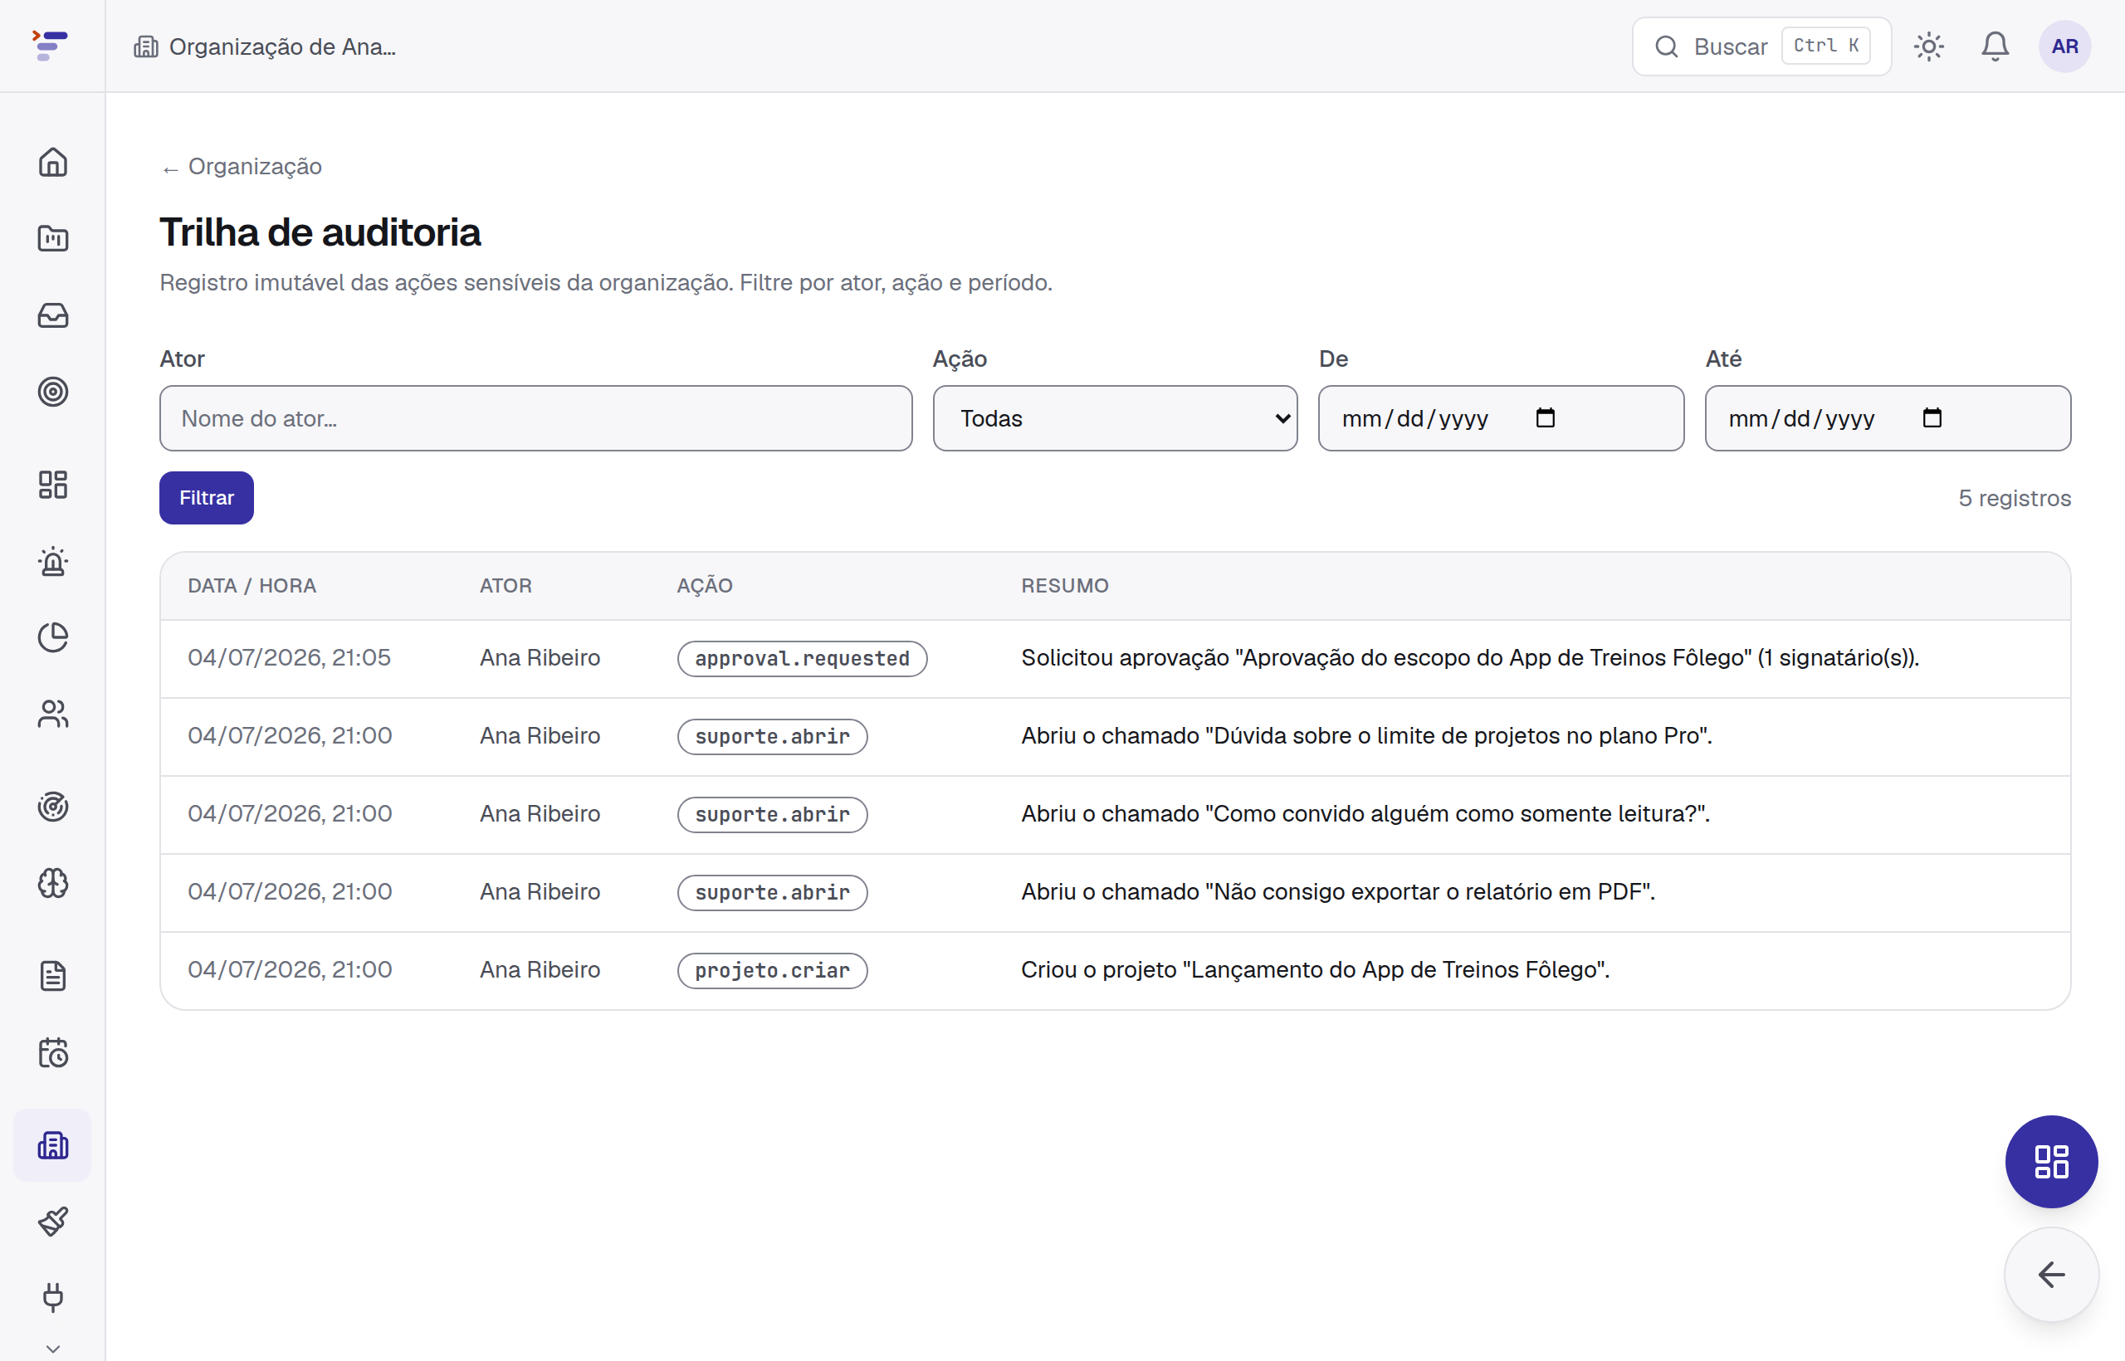The height and width of the screenshot is (1361, 2125).
Task: Open the people team icon in the sidebar
Action: (53, 714)
